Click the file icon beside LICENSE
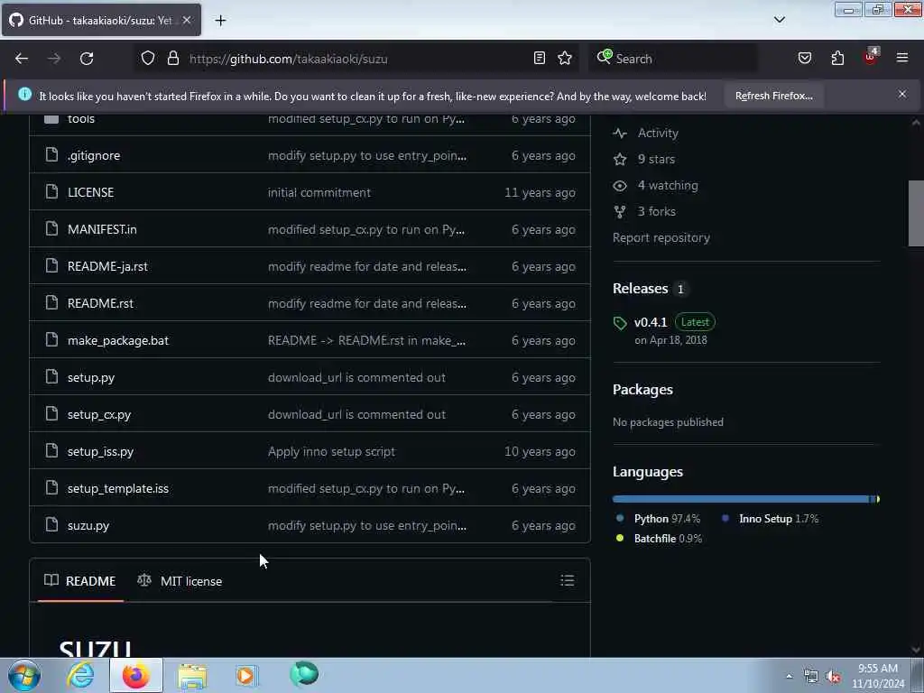 51,191
